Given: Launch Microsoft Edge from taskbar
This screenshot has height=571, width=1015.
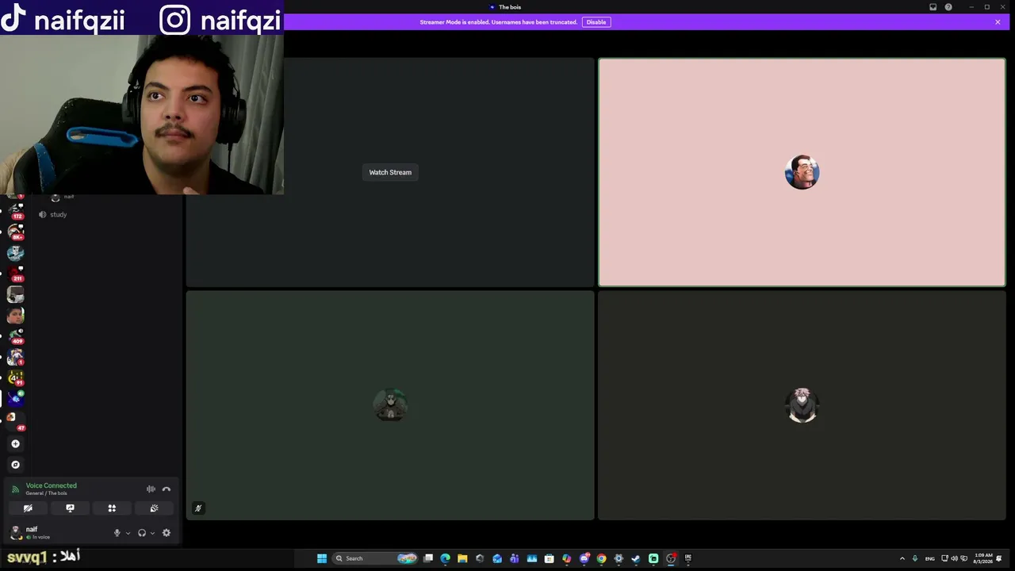Looking at the screenshot, I should (x=445, y=558).
